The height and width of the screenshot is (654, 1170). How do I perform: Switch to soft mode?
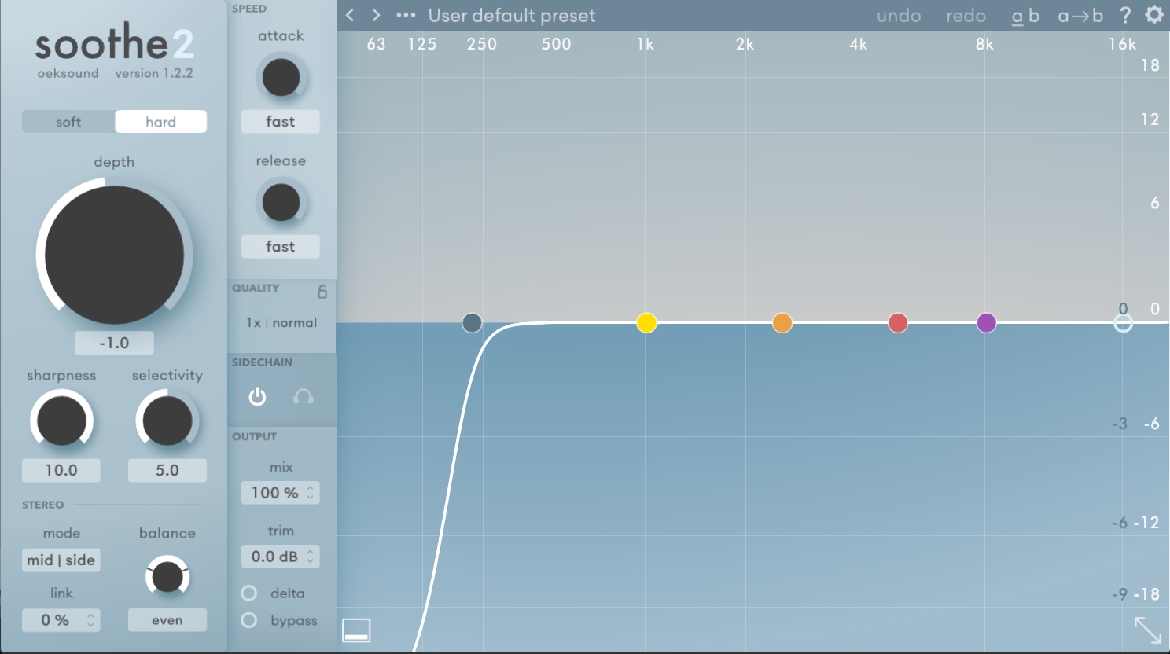point(68,122)
